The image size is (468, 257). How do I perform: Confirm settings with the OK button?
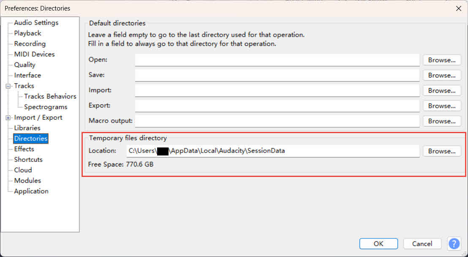point(378,244)
